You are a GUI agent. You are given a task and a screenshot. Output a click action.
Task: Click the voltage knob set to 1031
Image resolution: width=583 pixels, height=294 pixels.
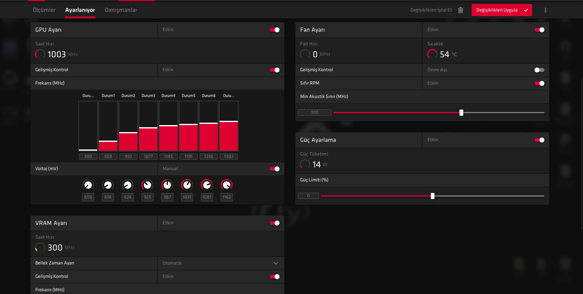pos(187,185)
